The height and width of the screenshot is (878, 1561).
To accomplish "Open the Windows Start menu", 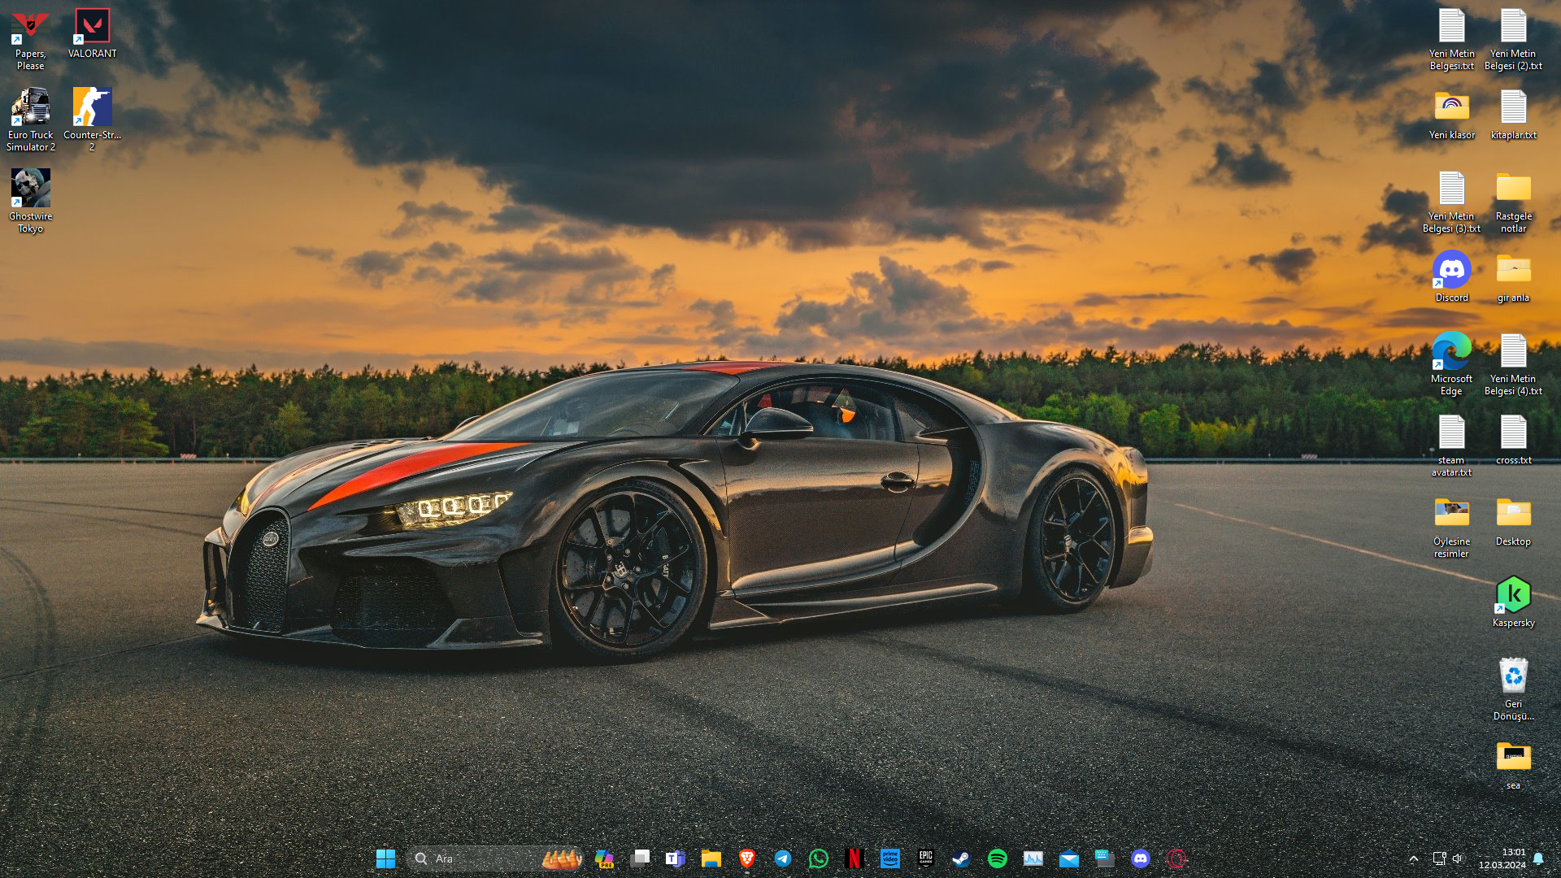I will coord(385,858).
